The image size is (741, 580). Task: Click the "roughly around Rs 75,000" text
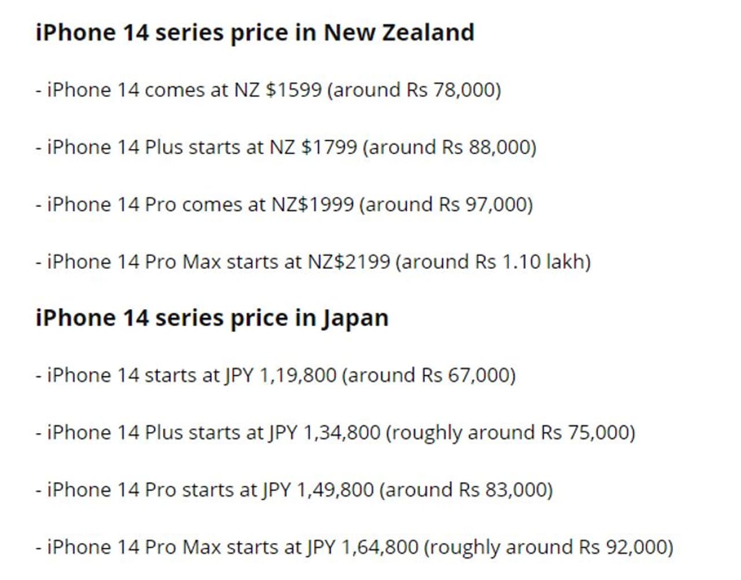(510, 433)
